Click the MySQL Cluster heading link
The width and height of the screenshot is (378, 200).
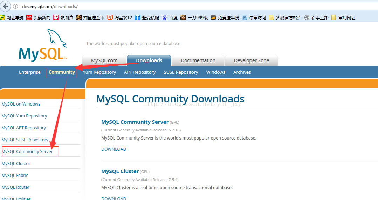tap(120, 171)
